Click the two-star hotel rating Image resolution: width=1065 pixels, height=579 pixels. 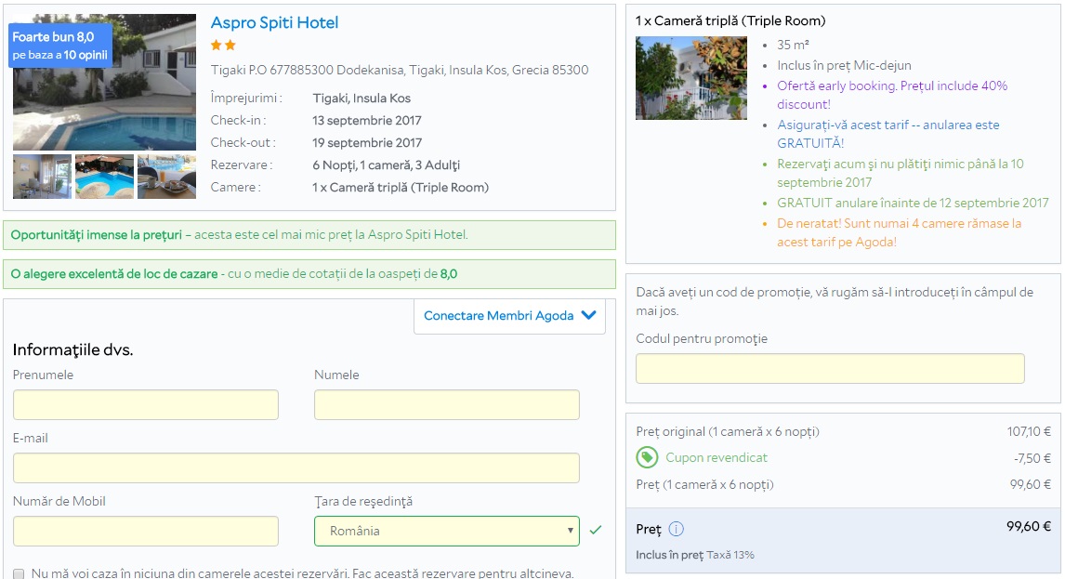223,45
